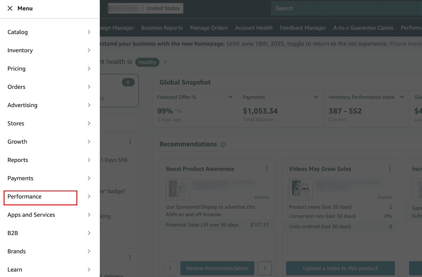The width and height of the screenshot is (422, 277).
Task: Go to previous recommendation with left arrow
Action: click(x=170, y=268)
